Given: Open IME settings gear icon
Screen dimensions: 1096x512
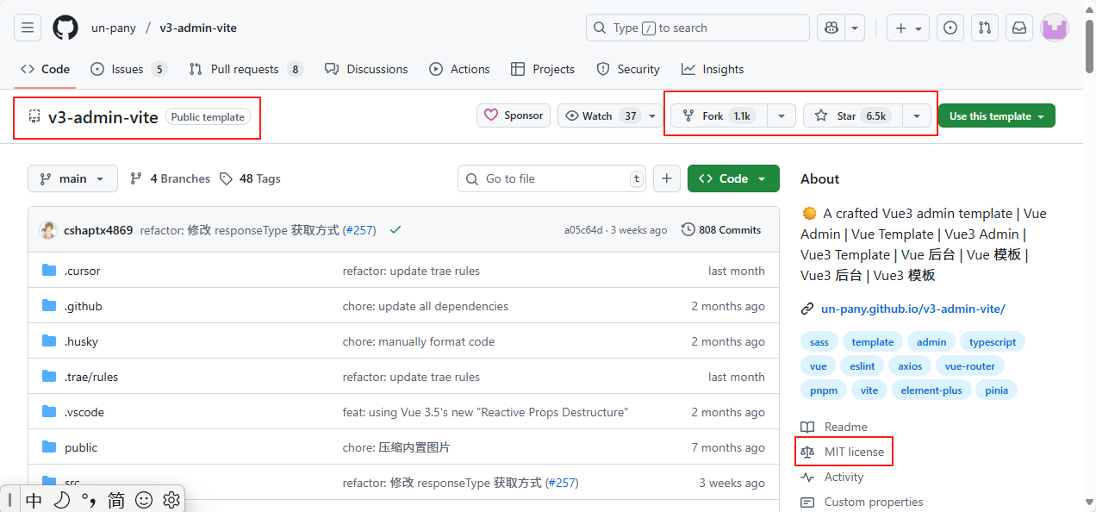Looking at the screenshot, I should 171,499.
